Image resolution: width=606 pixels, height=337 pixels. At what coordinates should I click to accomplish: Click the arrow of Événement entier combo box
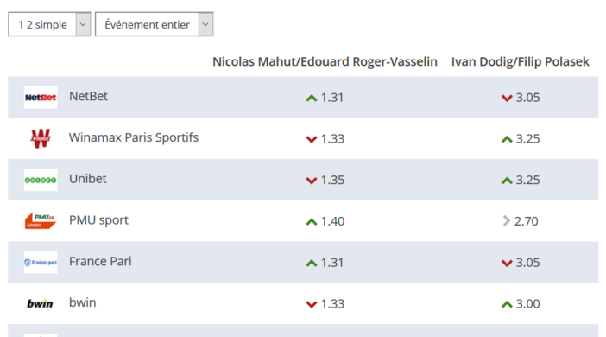pos(205,24)
